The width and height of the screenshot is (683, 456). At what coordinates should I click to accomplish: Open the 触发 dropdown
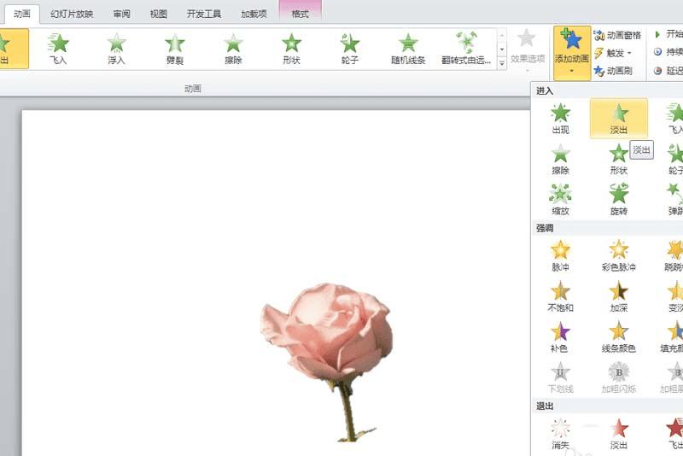click(613, 53)
